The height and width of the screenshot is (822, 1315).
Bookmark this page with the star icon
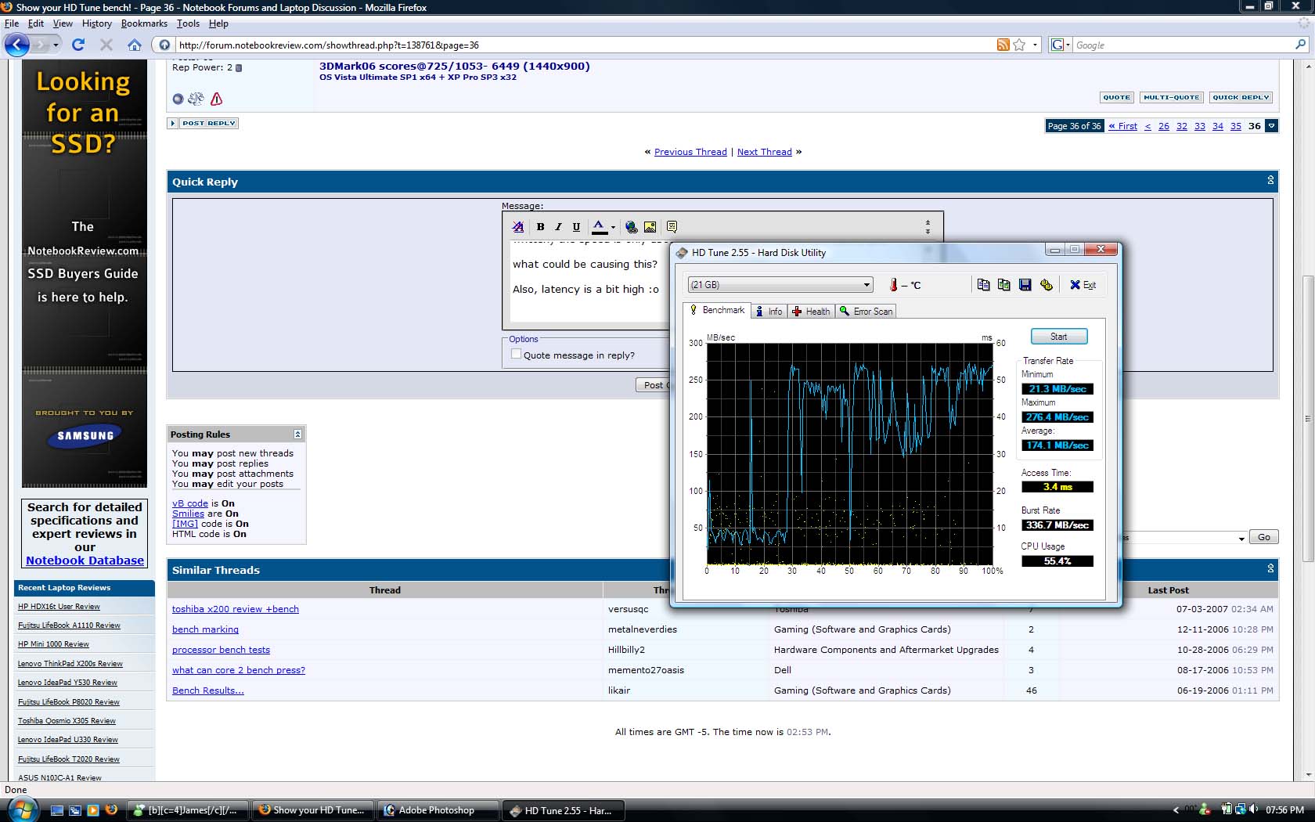click(1019, 45)
